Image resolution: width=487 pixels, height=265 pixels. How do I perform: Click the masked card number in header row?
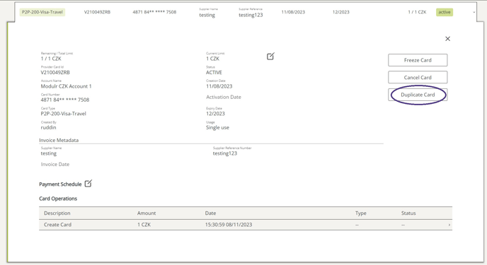coord(154,12)
